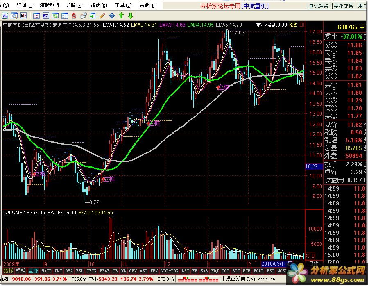Viewport: 369px width, 286px height.
Task: Switch to the EMV indicator tab
Action: click(154, 271)
